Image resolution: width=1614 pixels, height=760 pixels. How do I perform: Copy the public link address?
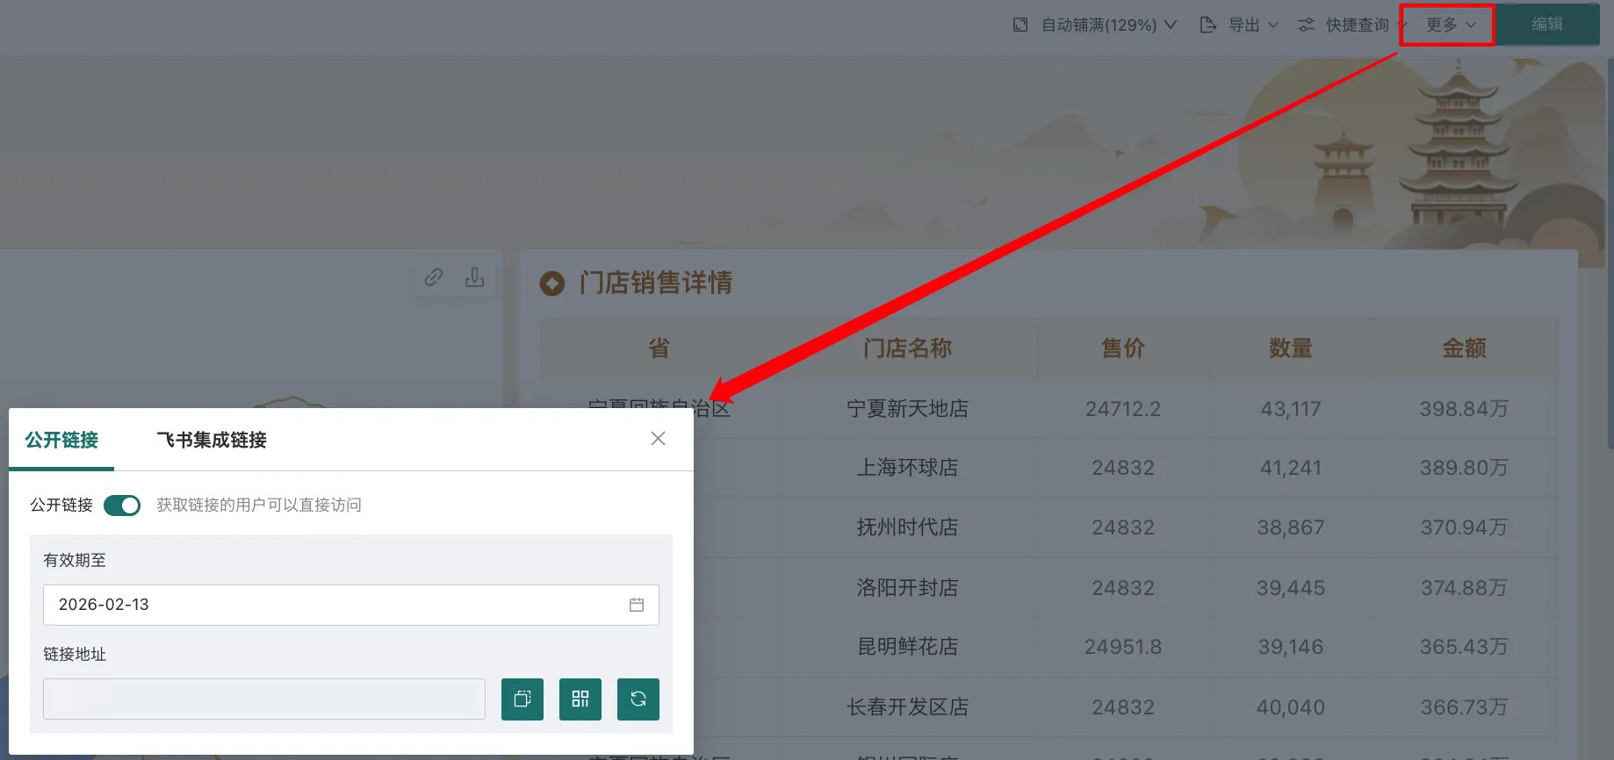pyautogui.click(x=522, y=699)
